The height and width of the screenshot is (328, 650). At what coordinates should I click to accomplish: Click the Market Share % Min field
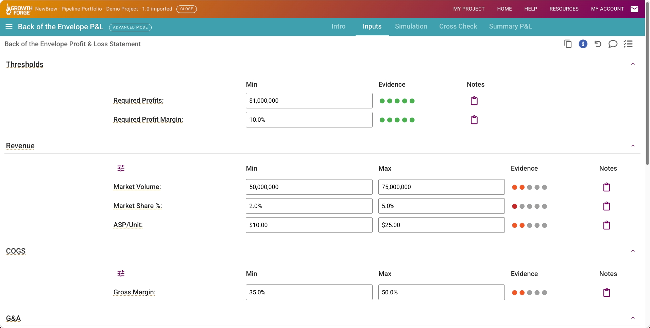coord(309,206)
